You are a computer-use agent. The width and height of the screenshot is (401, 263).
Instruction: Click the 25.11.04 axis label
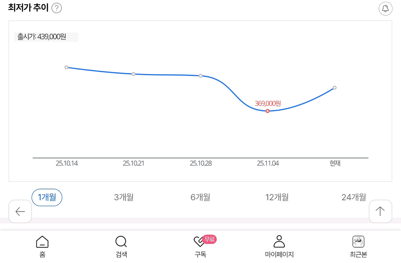point(267,163)
